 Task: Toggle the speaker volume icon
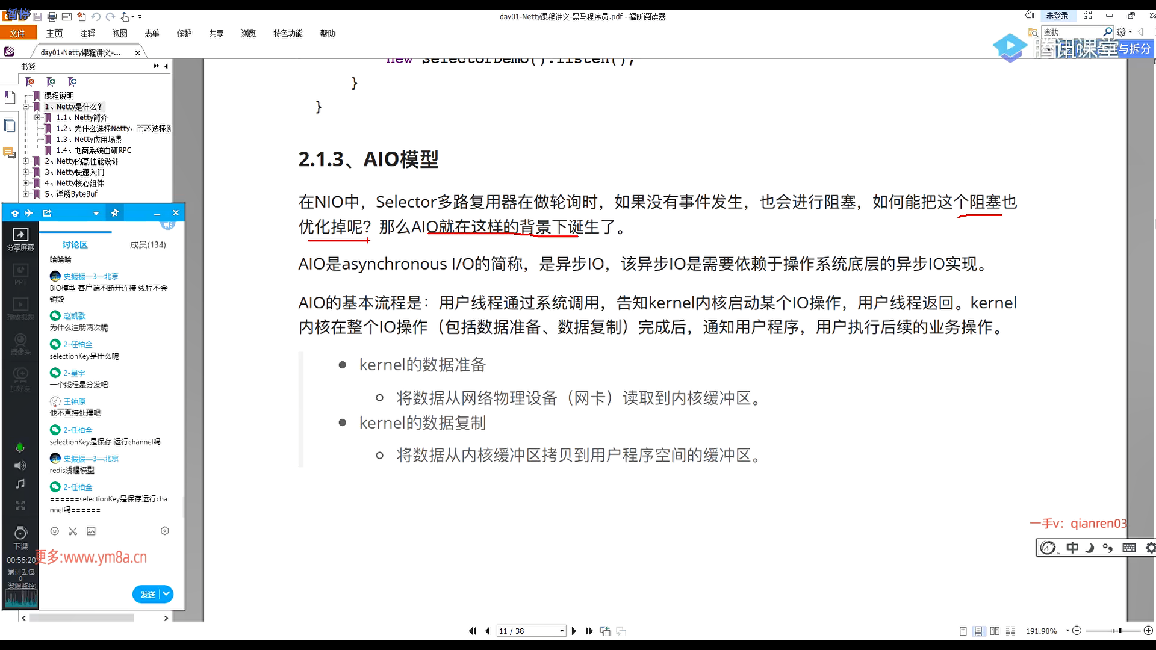pyautogui.click(x=20, y=465)
